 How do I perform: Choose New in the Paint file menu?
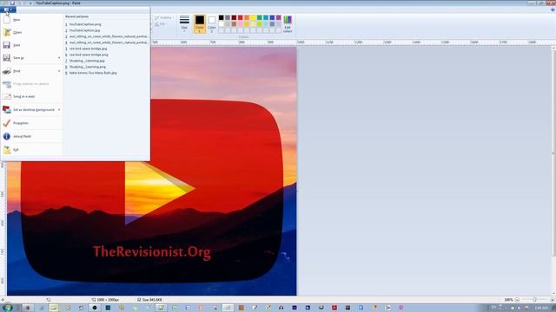coord(31,20)
